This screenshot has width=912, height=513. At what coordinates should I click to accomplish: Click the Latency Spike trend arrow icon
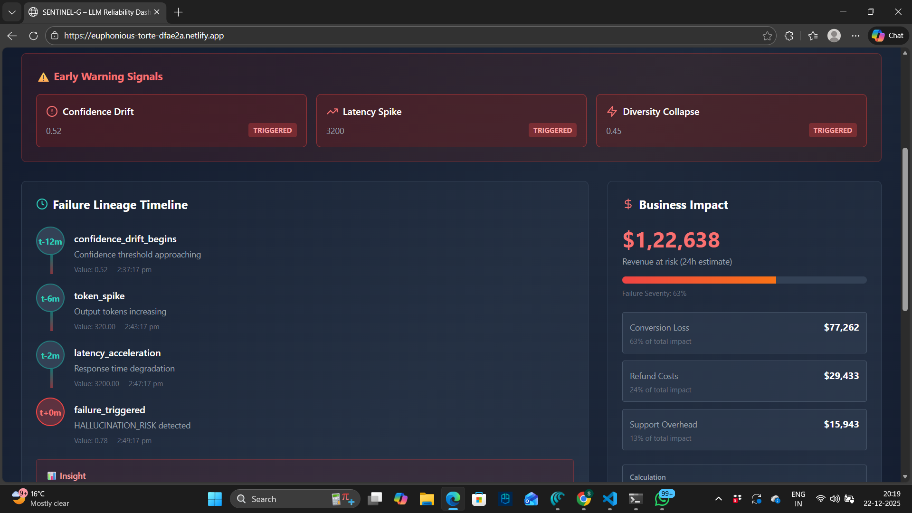pos(332,112)
